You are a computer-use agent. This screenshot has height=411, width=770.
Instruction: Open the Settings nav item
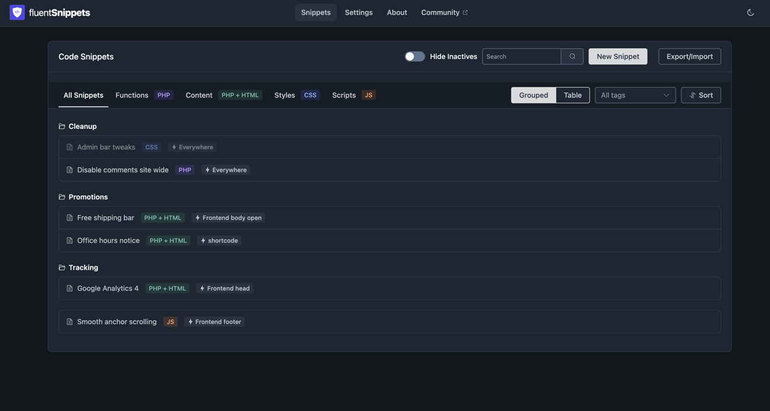pos(359,12)
